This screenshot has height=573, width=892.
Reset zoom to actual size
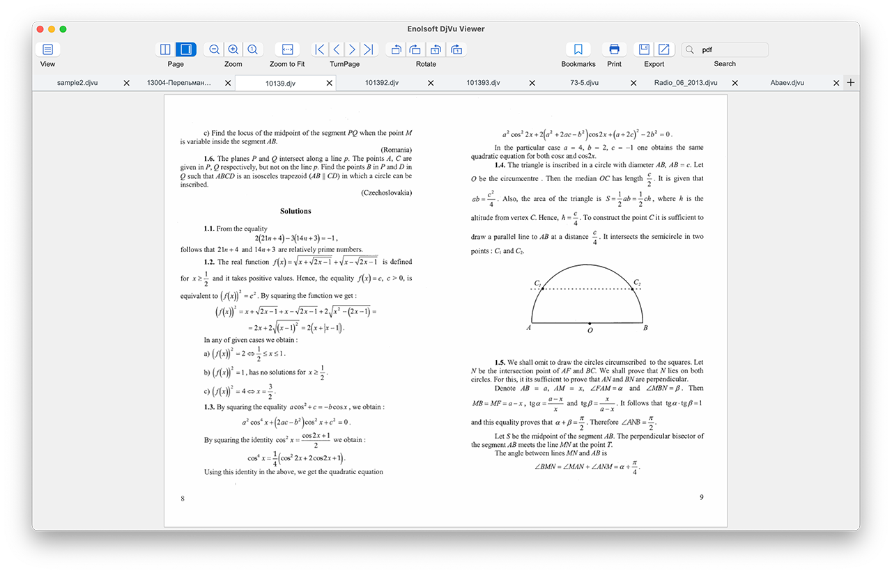[x=252, y=49]
